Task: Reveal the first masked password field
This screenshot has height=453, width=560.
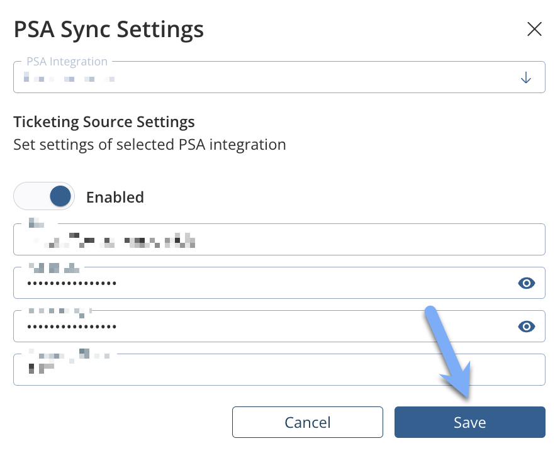Action: [x=527, y=283]
